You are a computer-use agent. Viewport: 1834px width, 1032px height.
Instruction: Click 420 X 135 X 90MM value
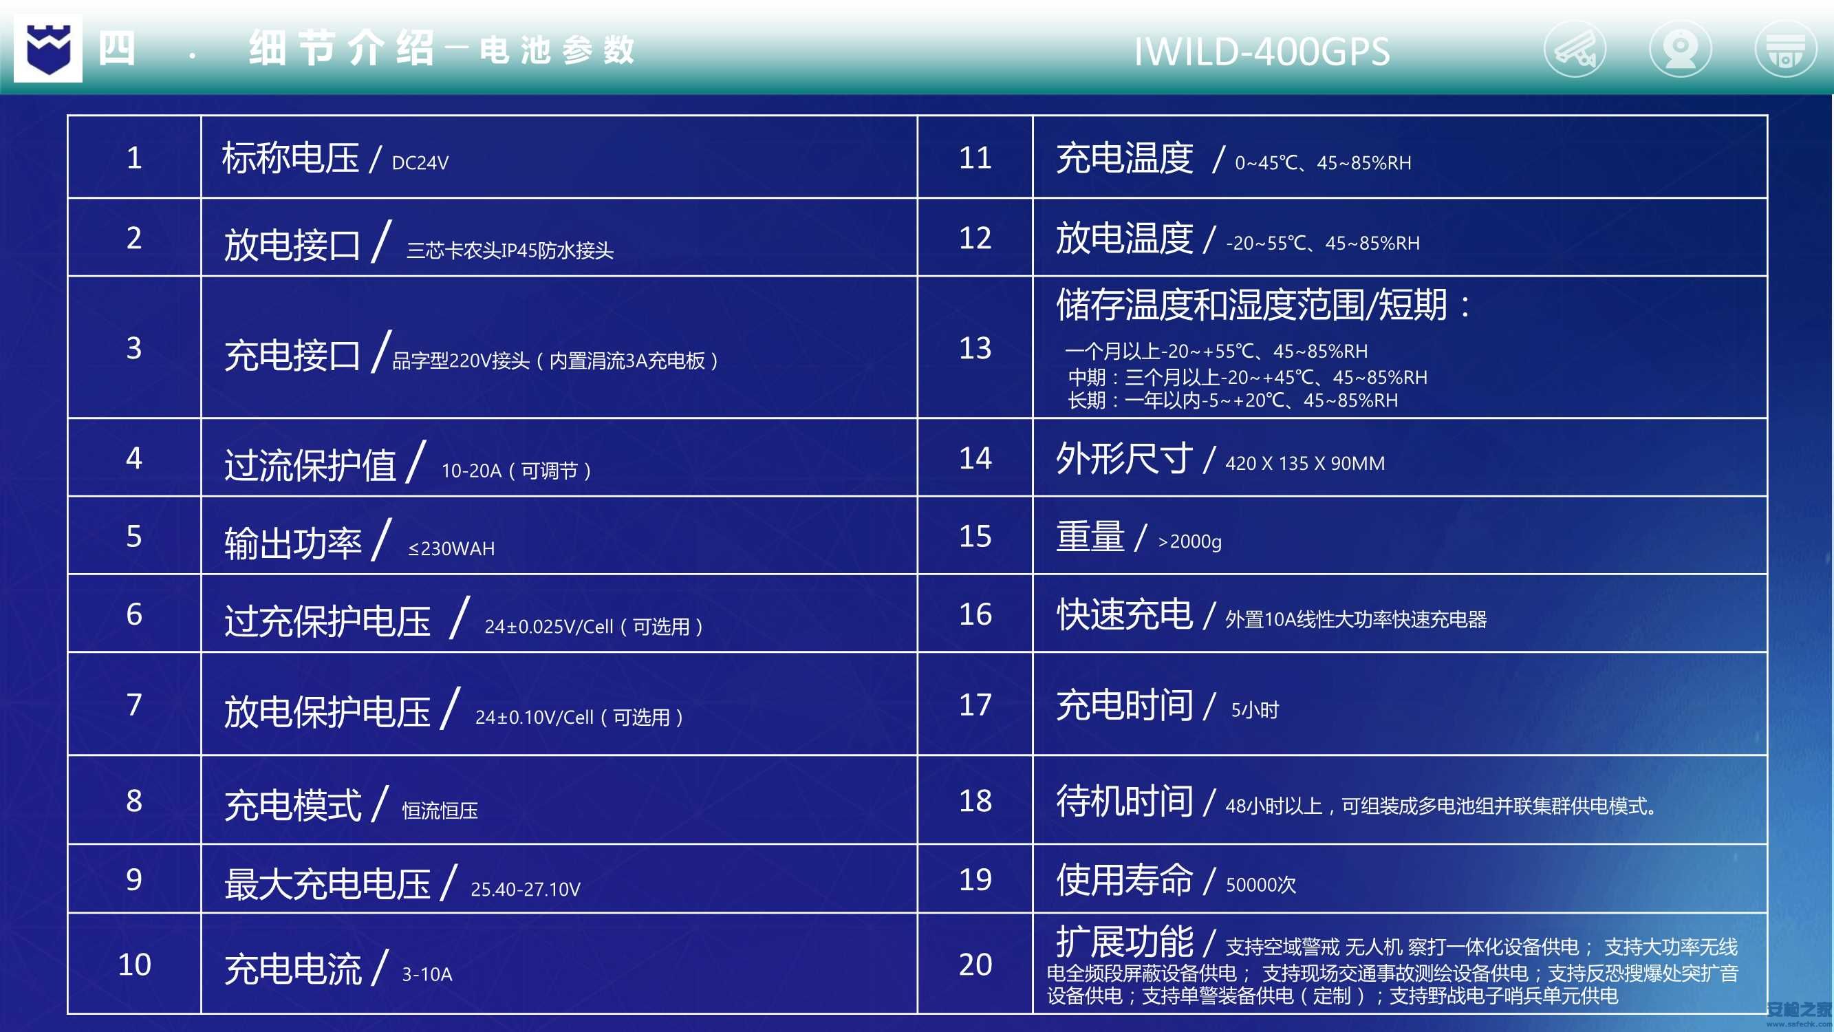(x=1305, y=464)
